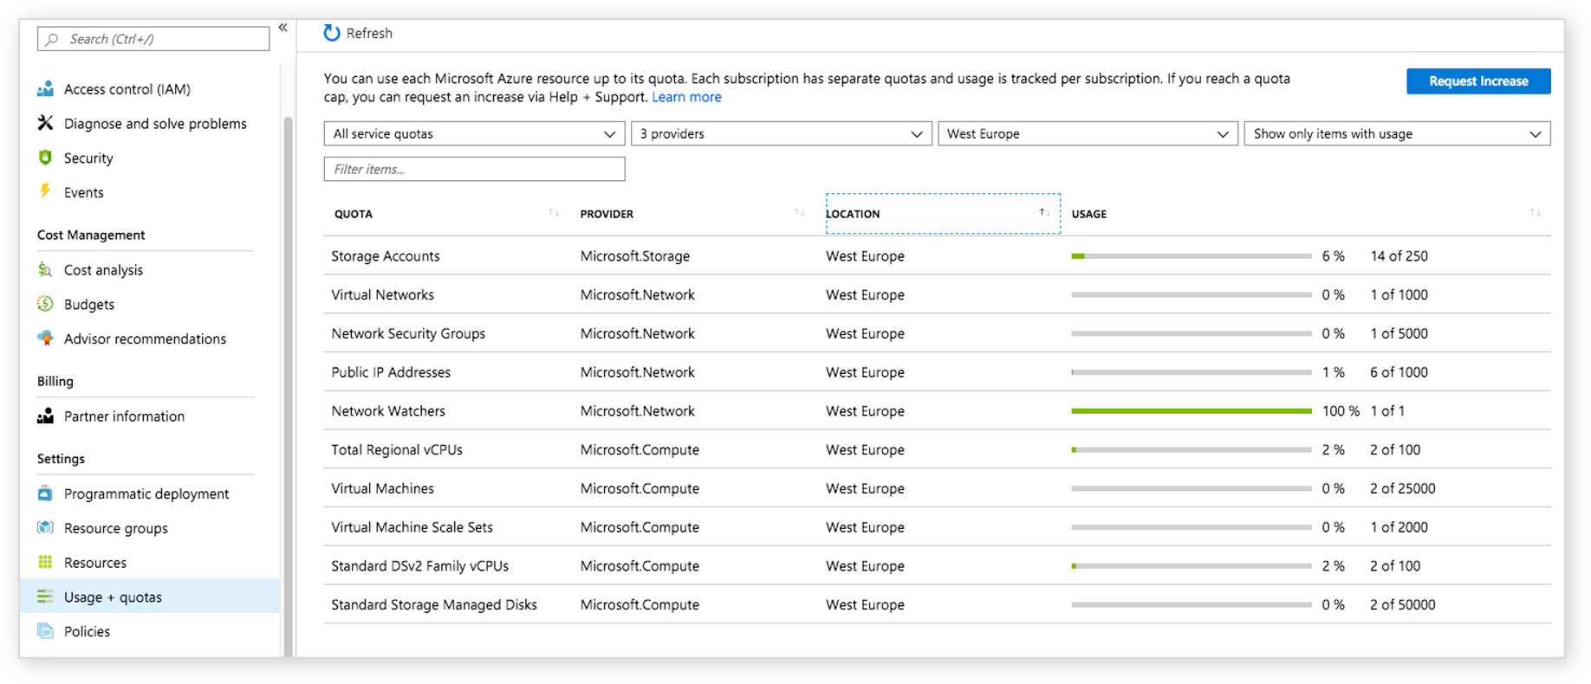
Task: Go to Cost analysis
Action: point(103,270)
